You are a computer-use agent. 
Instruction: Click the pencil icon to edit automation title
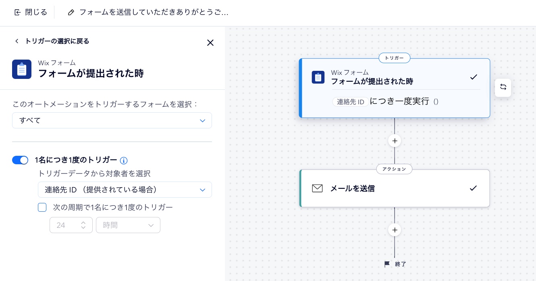click(71, 12)
